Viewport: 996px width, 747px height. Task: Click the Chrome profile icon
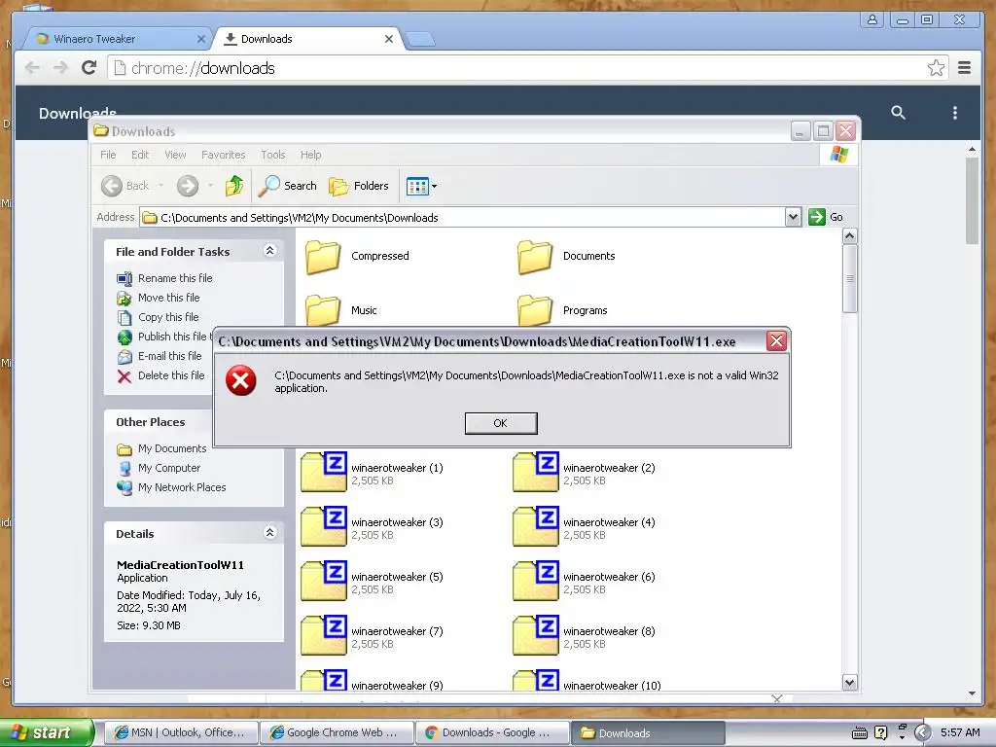[872, 19]
